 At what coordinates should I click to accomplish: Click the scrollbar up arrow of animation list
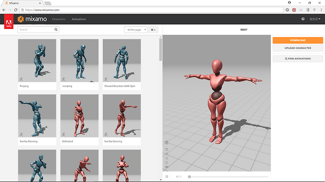point(161,37)
